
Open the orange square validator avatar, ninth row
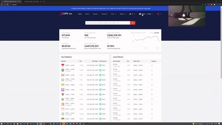click(x=63, y=104)
